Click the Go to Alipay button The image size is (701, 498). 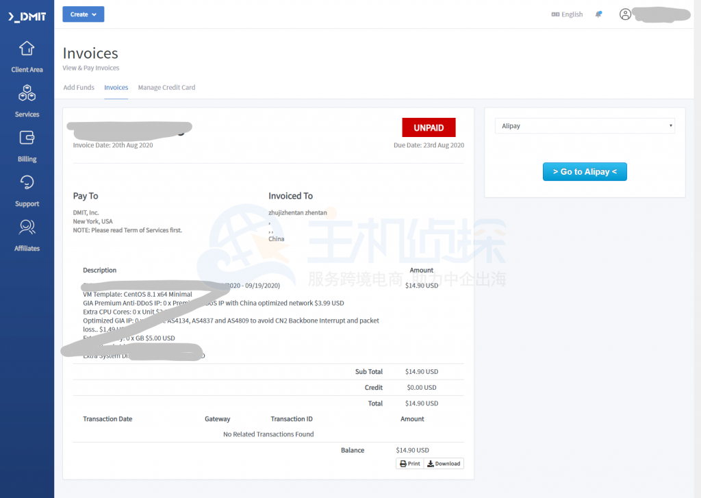click(x=585, y=172)
